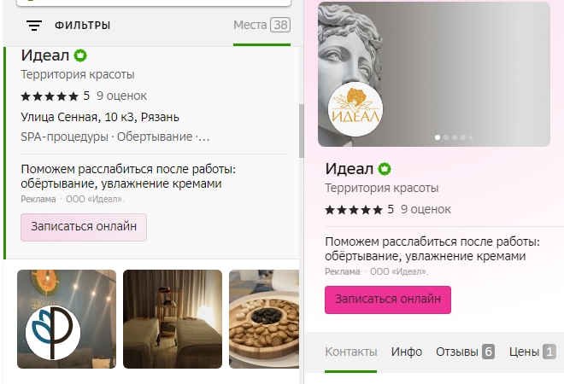The width and height of the screenshot is (564, 384).
Task: Select the third photo carousel dot
Action: [x=455, y=137]
